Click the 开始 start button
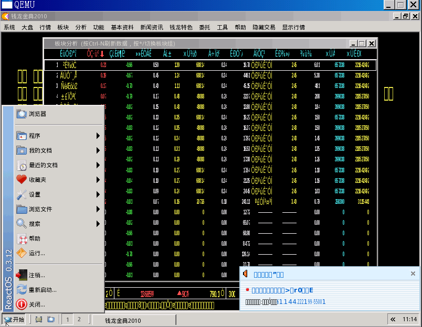Screen dimensions: 422x327 coord(14,320)
